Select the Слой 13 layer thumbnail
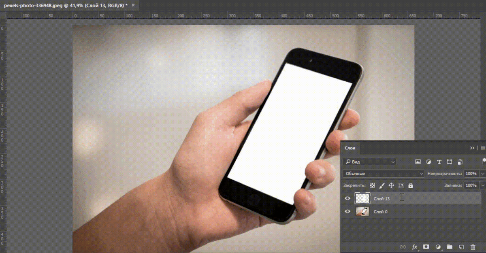Image resolution: width=486 pixels, height=253 pixels. (x=362, y=198)
